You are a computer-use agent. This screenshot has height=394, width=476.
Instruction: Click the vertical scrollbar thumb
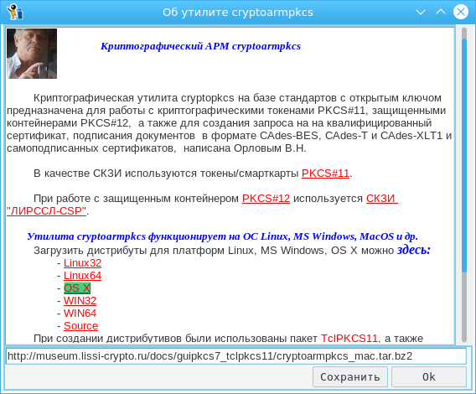click(x=464, y=155)
